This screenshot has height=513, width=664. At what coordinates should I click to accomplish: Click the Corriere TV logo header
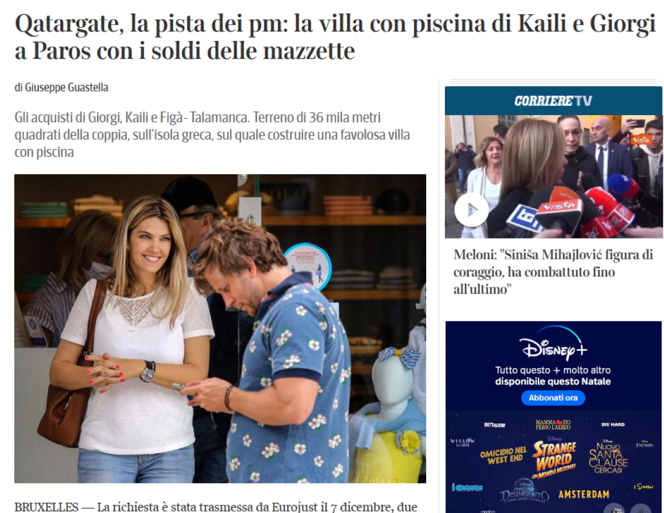pos(553,101)
